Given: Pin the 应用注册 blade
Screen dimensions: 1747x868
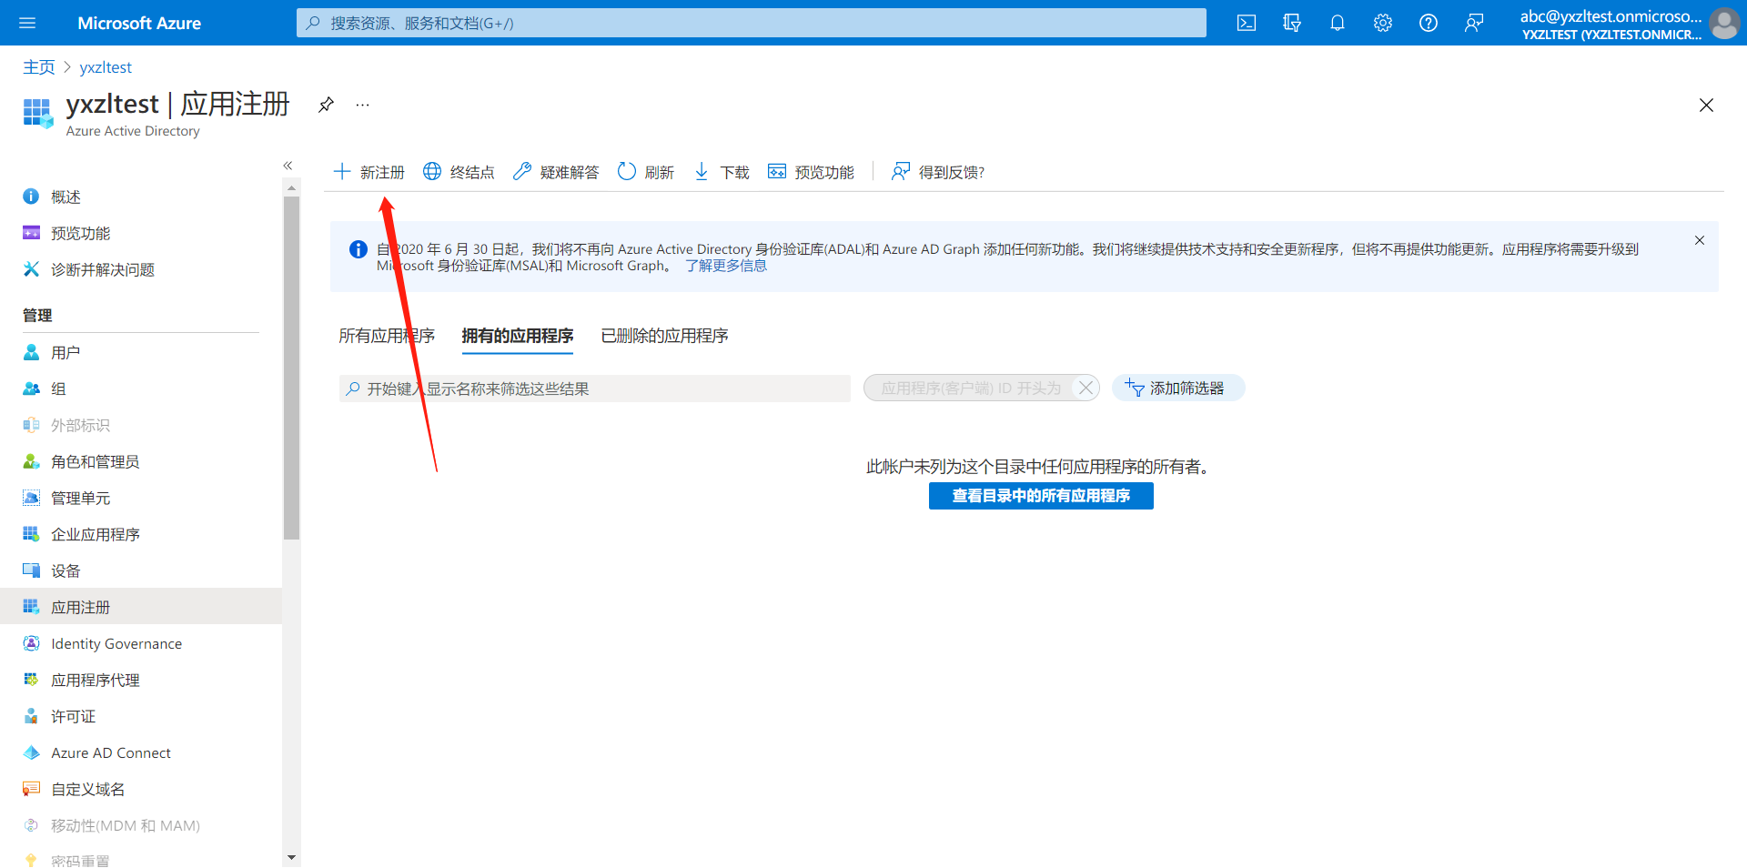Looking at the screenshot, I should pyautogui.click(x=326, y=105).
